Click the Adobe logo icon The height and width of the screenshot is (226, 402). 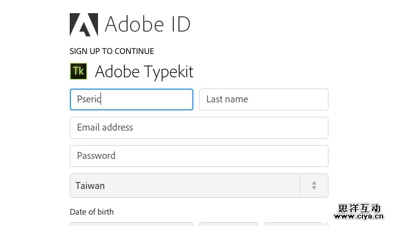(84, 24)
